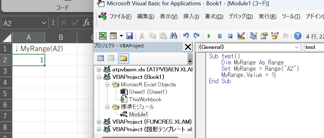Screen dimensions: 324x138
Task: Click the Excel formula Cancel X icon
Action: [64, 23]
